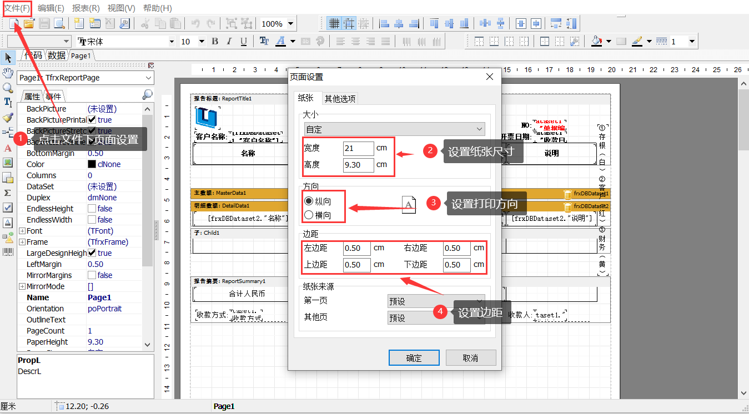Expand the Font property node

[x=22, y=231]
